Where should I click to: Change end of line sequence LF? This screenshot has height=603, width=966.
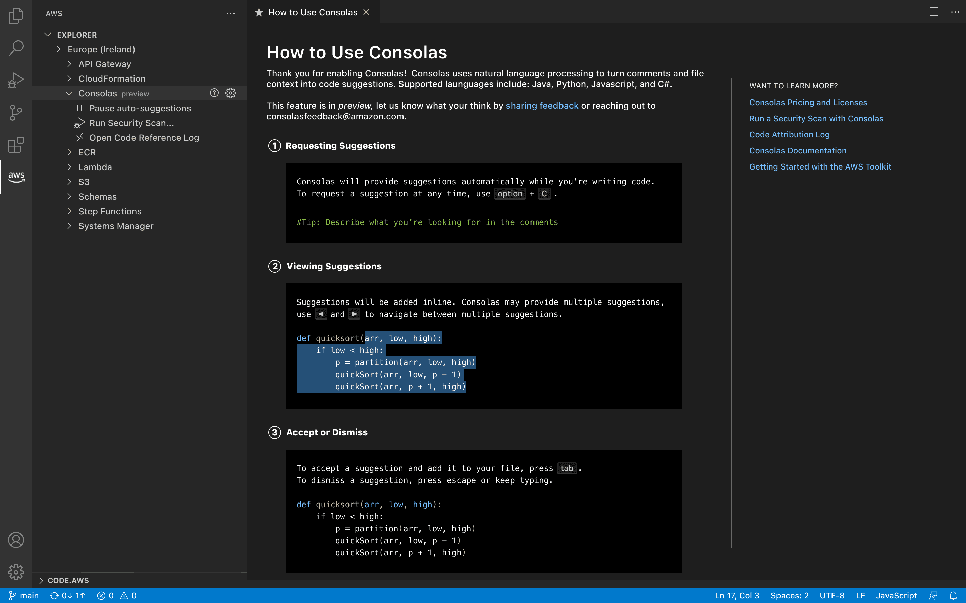click(x=860, y=595)
